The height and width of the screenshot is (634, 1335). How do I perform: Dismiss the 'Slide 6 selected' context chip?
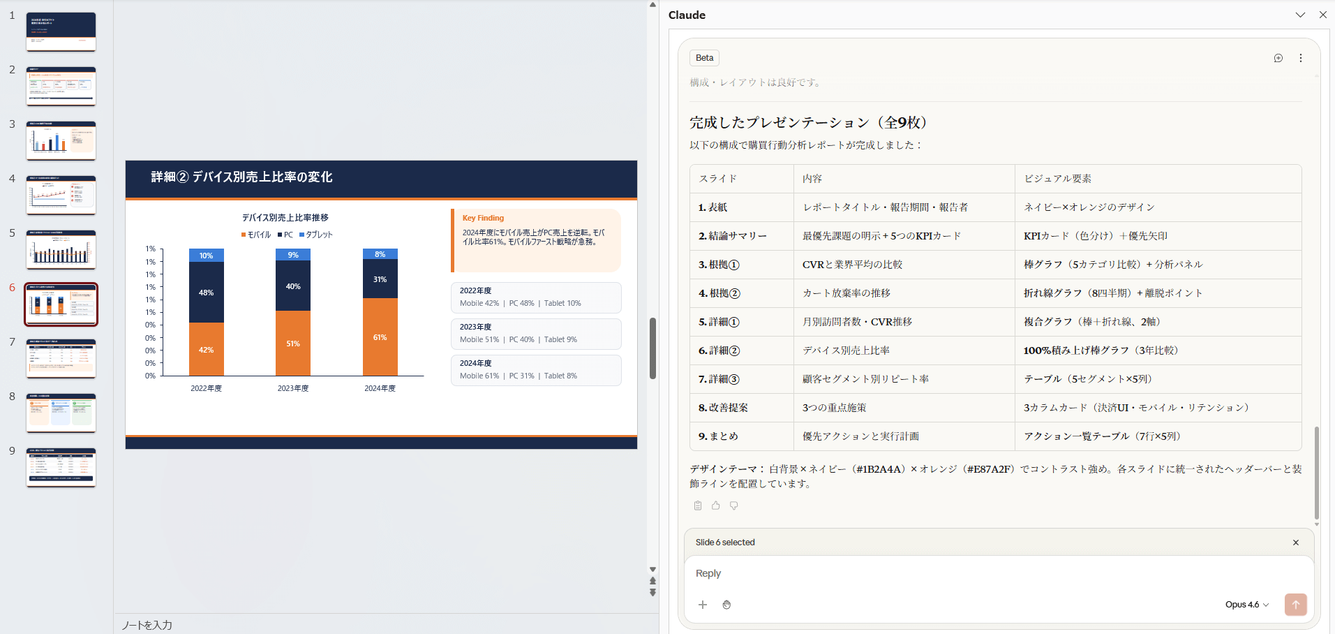pos(1295,543)
